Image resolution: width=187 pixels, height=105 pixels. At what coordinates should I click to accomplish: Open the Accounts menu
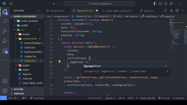5,81
